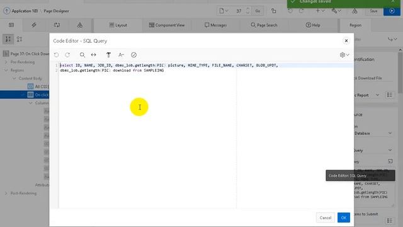Click the page number field showing 37
The width and height of the screenshot is (403, 227).
239,11
